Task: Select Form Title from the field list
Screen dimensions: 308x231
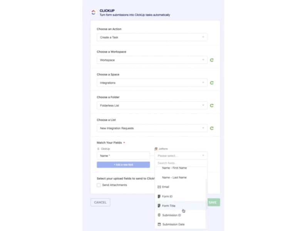Action: pos(169,206)
